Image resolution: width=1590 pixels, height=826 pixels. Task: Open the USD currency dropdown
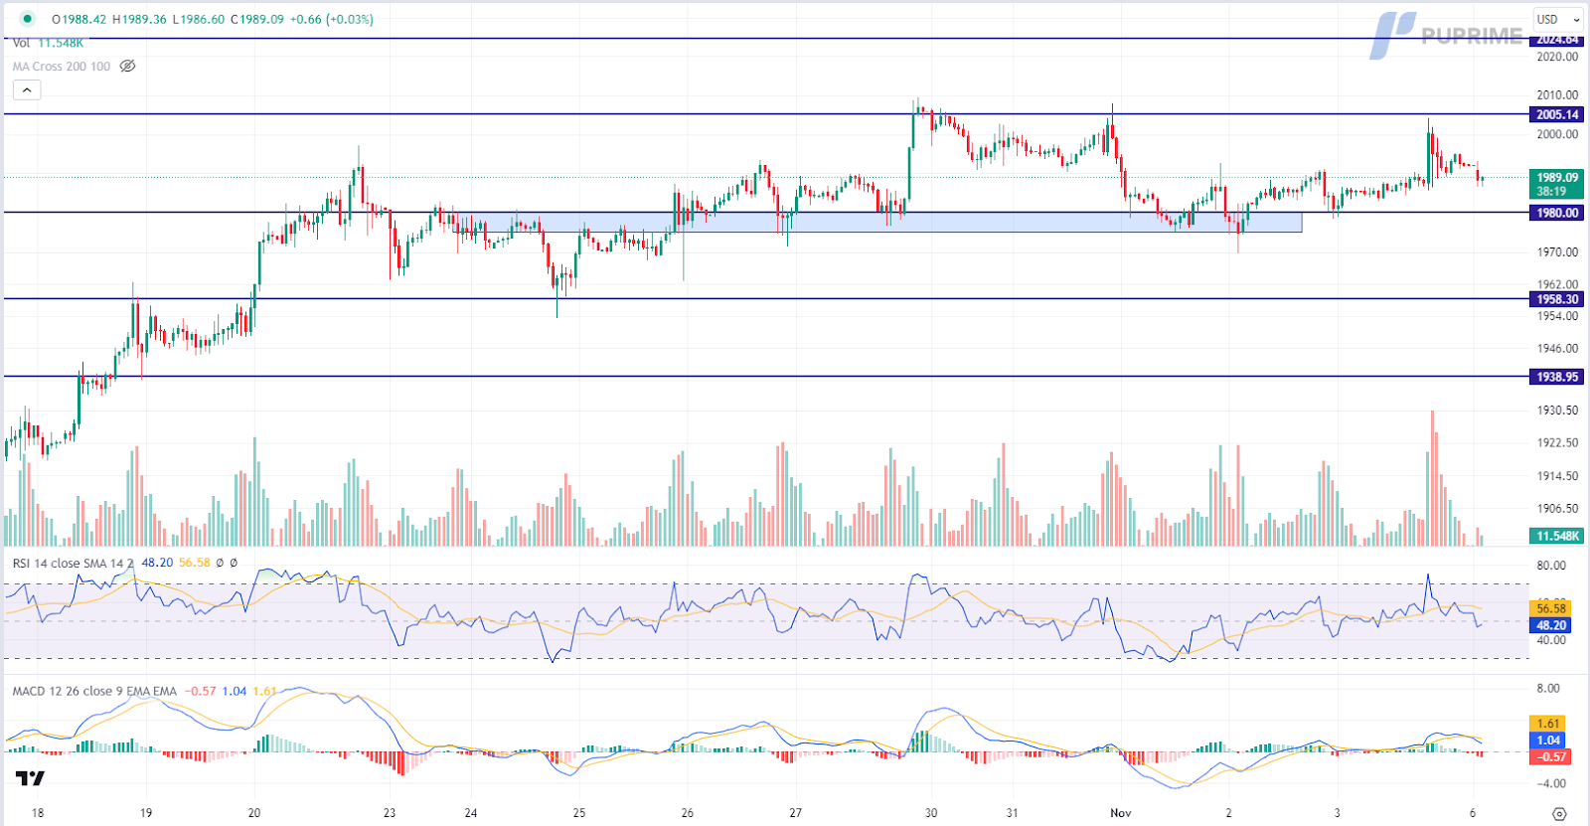(x=1557, y=19)
